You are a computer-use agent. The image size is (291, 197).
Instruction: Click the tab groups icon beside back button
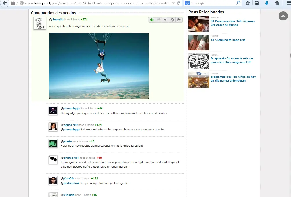pyautogui.click(x=13, y=3)
